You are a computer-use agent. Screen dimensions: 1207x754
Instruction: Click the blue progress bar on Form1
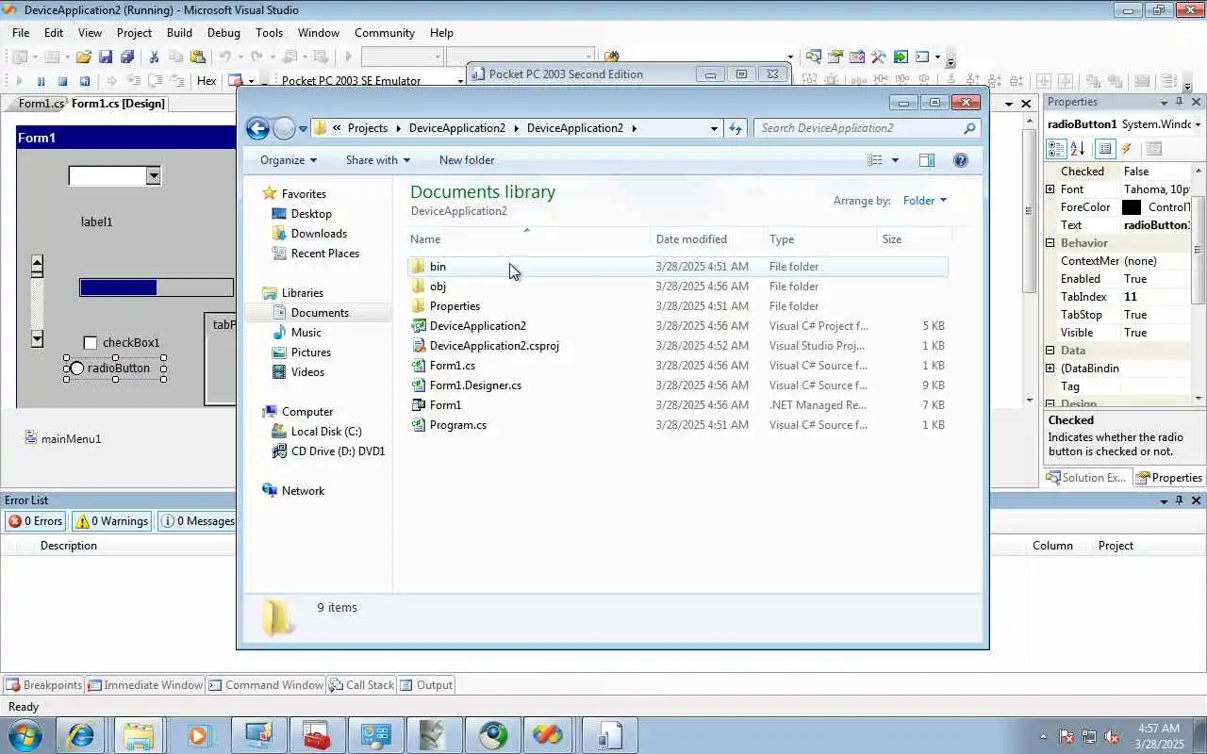point(157,287)
